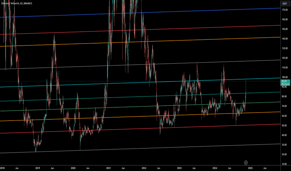Image resolution: width=291 pixels, height=171 pixels.
Task: Select the red trendline near 51
Action: 140,129
